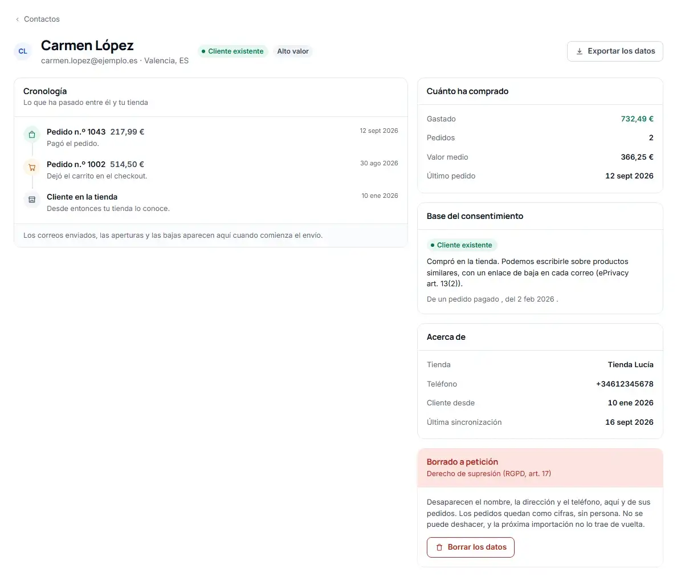The width and height of the screenshot is (677, 581).
Task: Click the Carmen López name heading
Action: pos(87,46)
